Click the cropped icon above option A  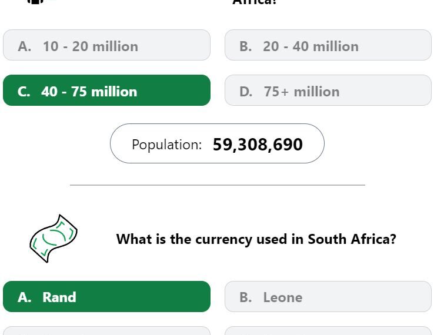click(35, 1)
